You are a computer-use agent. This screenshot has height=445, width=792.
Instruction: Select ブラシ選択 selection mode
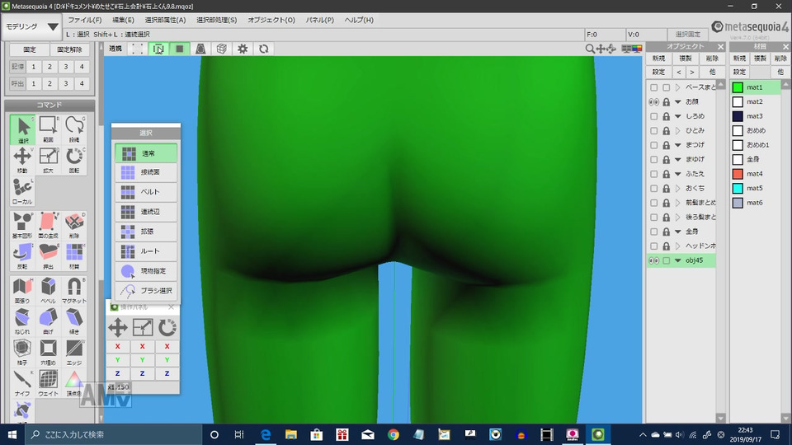coord(146,291)
